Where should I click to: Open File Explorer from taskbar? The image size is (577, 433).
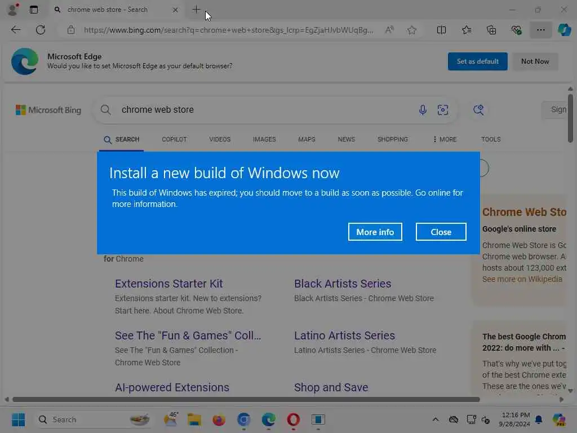coord(194,419)
